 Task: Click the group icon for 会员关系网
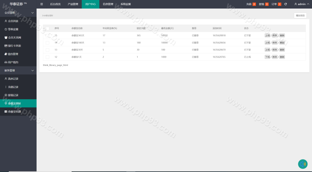6,38
